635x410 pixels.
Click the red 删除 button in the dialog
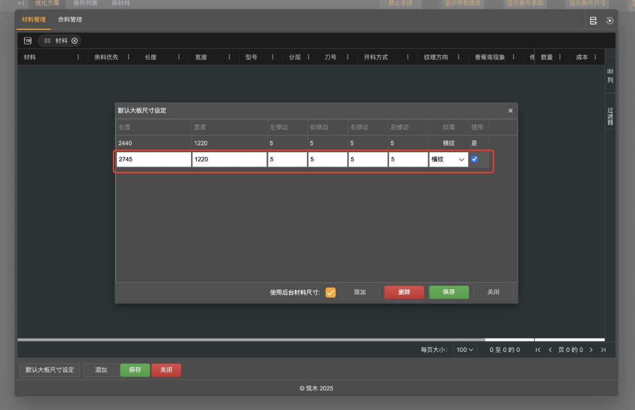tap(404, 292)
